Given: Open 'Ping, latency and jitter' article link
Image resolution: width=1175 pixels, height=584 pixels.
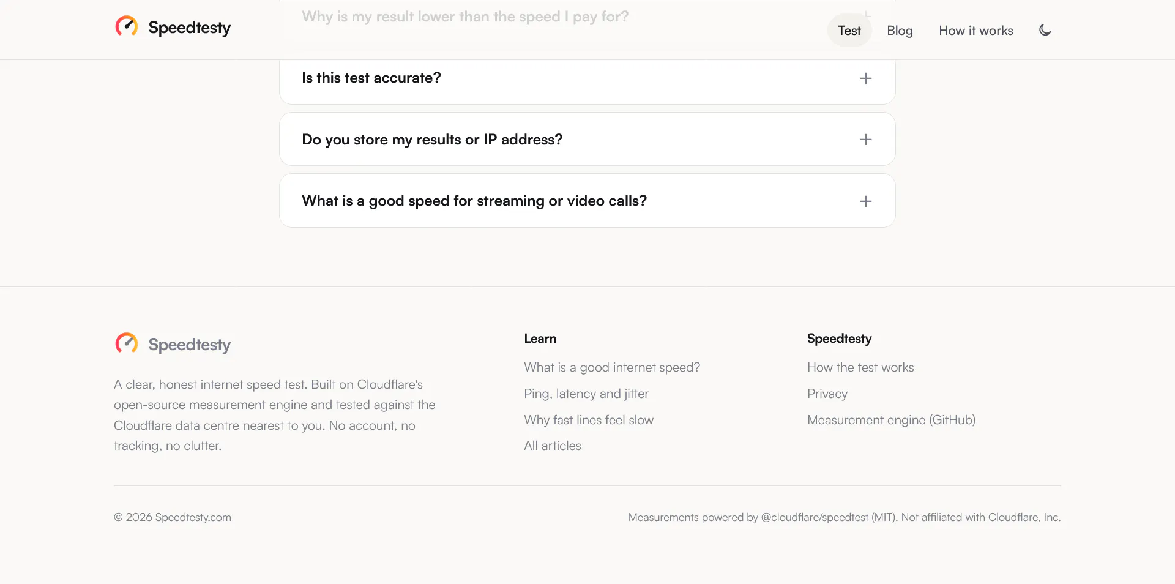Looking at the screenshot, I should [x=586, y=394].
